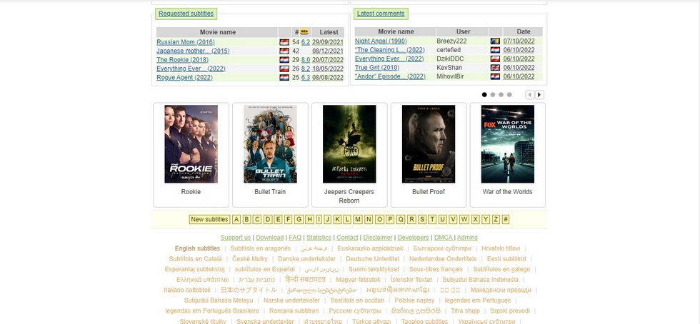Open Rogue Agent (2022) movie link
This screenshot has width=700, height=324.
185,77
